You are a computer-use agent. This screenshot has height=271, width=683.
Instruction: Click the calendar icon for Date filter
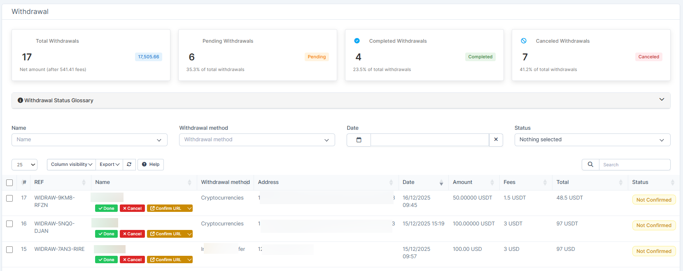click(x=359, y=140)
